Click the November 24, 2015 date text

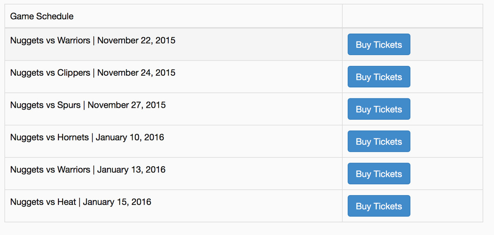[x=136, y=73]
